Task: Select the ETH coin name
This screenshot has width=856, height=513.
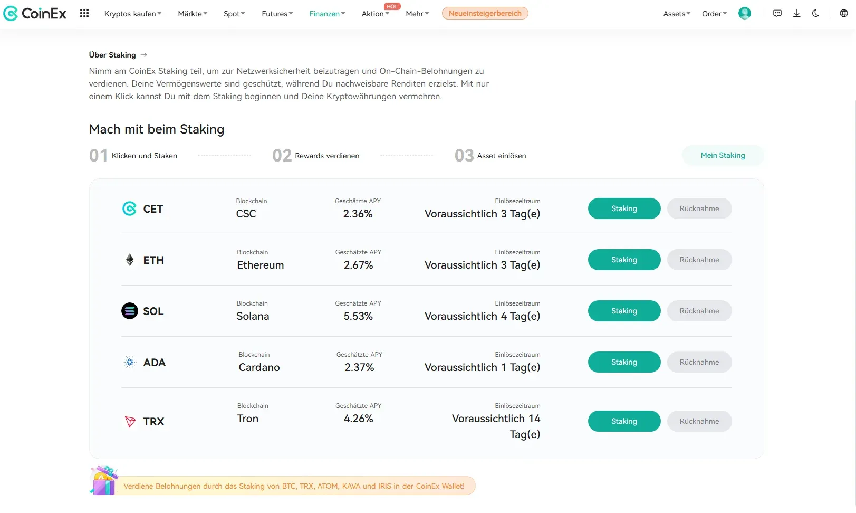Action: (x=153, y=260)
